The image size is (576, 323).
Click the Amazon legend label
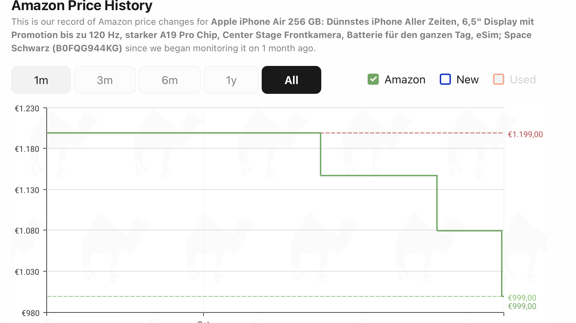click(405, 80)
